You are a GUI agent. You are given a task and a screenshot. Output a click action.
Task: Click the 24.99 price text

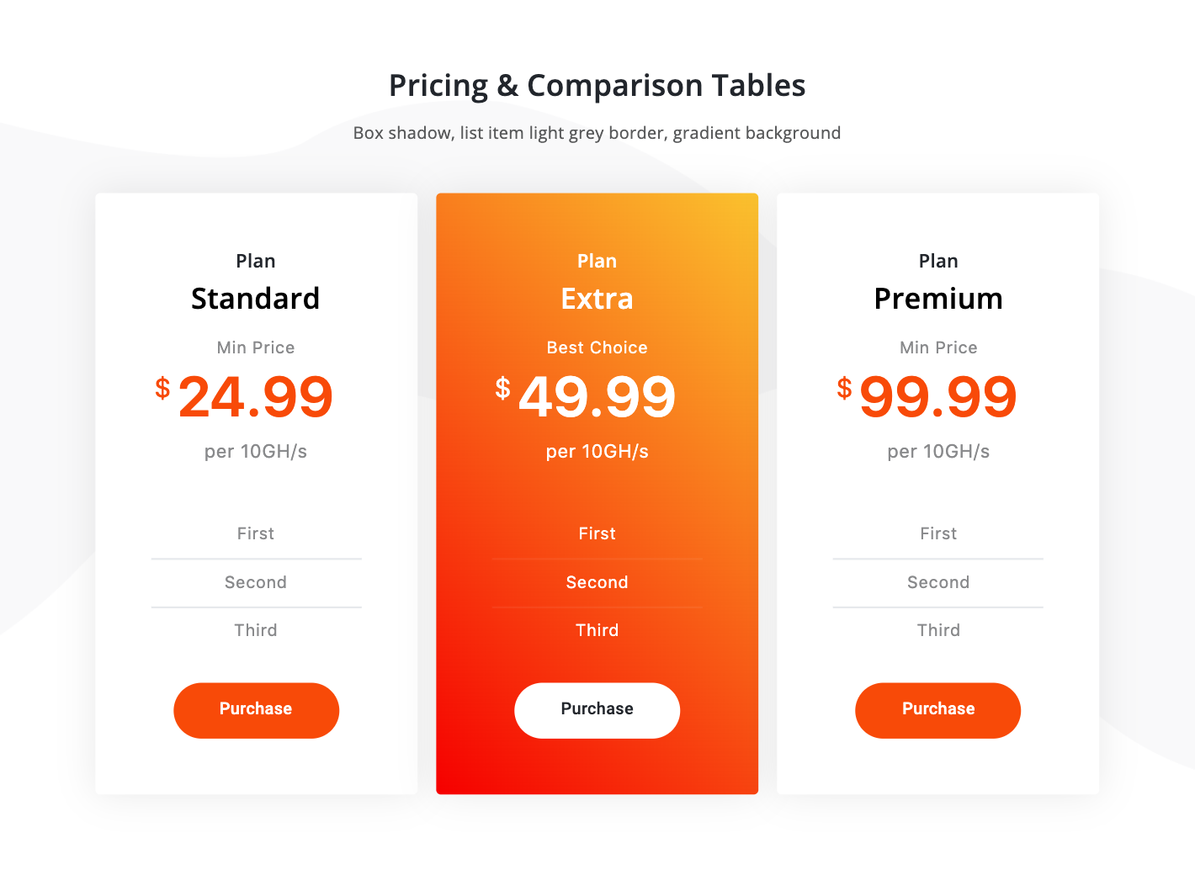click(256, 397)
